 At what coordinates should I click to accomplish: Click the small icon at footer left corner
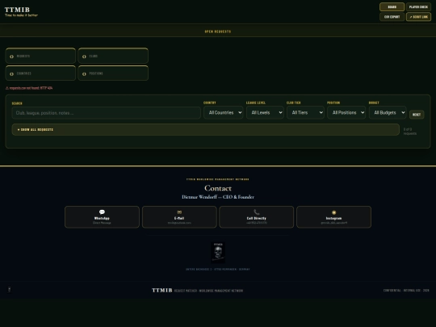(10, 290)
